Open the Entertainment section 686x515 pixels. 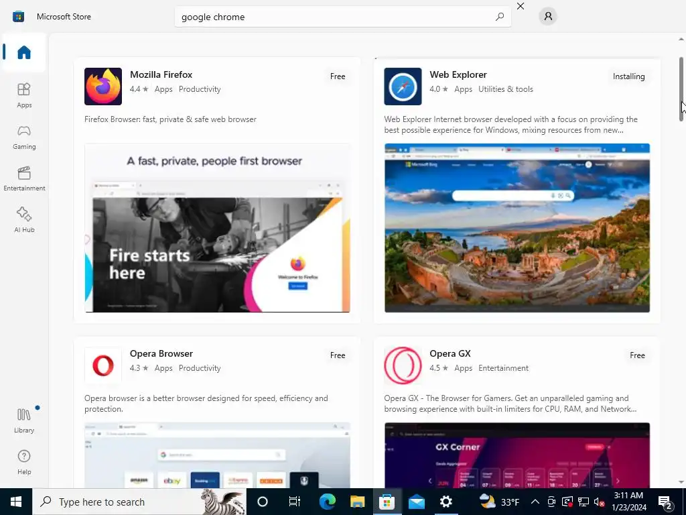[x=24, y=178]
